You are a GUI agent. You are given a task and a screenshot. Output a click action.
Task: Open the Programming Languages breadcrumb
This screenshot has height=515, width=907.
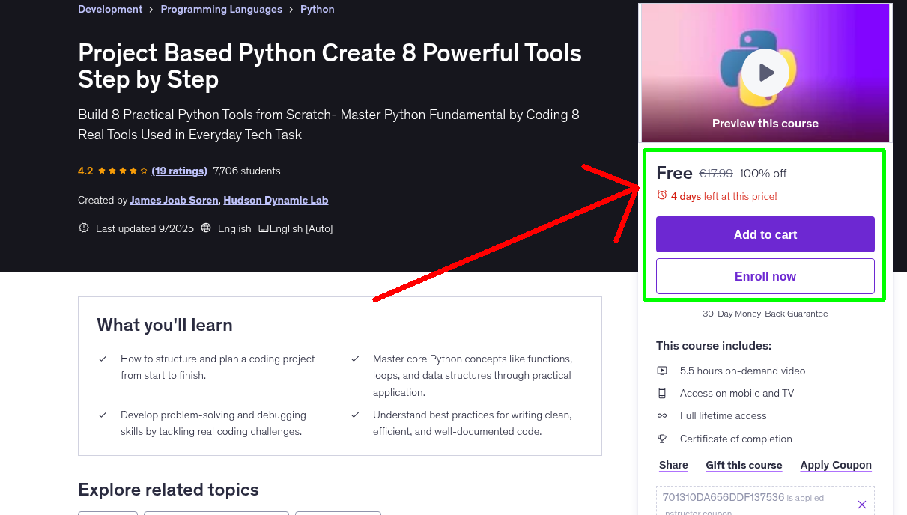221,9
